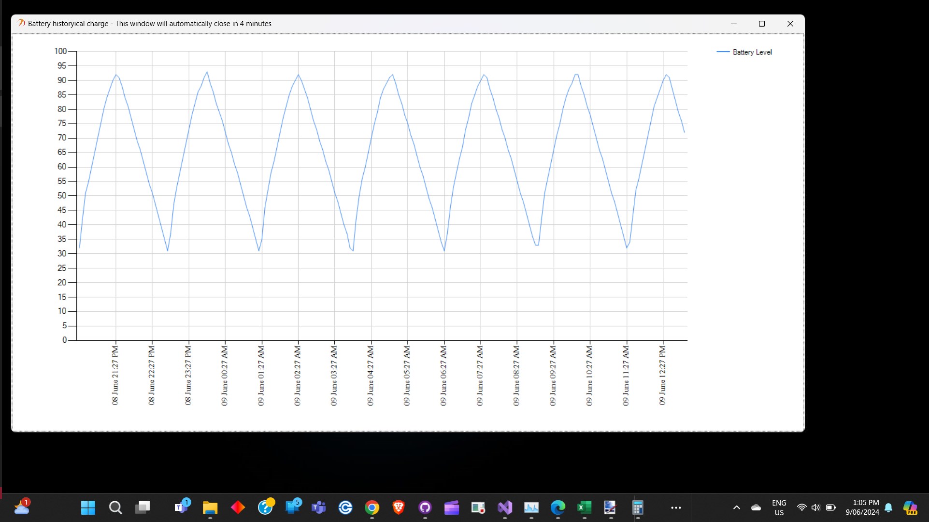Open File Explorer from the taskbar
This screenshot has height=522, width=929.
210,507
